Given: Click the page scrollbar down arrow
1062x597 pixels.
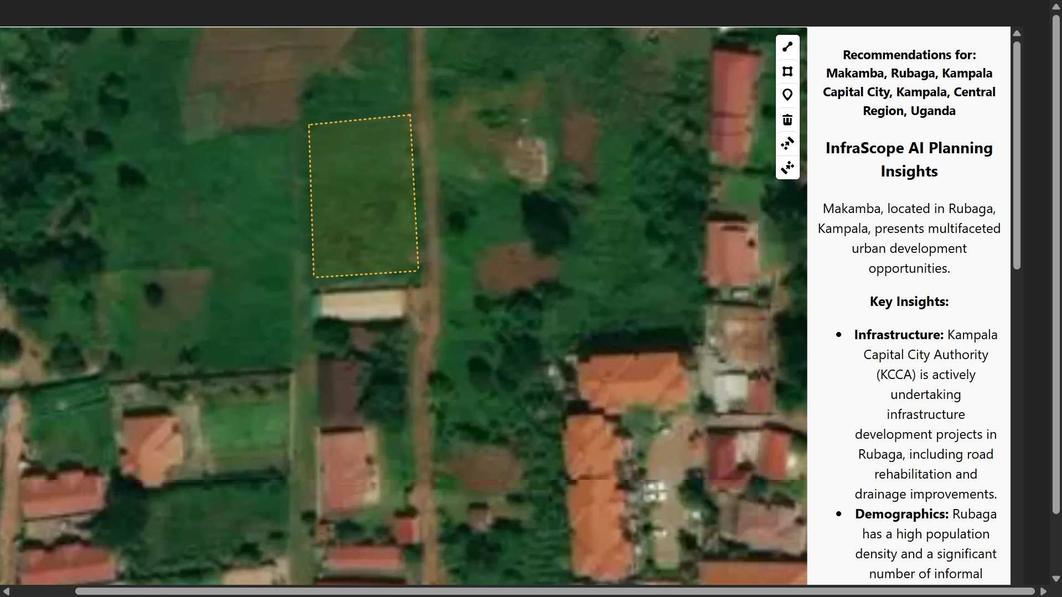Looking at the screenshot, I should click(1056, 579).
